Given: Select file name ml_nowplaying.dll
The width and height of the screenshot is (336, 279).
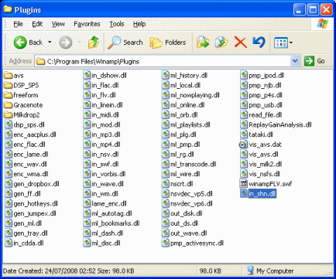Looking at the screenshot, I should click(195, 95).
